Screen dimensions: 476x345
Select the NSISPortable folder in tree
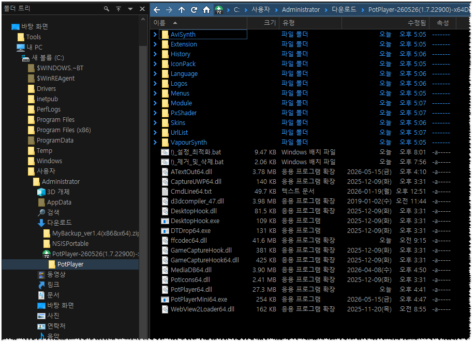point(70,244)
